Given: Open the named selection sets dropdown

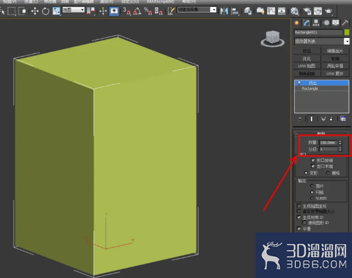Looking at the screenshot, I should pos(197,10).
